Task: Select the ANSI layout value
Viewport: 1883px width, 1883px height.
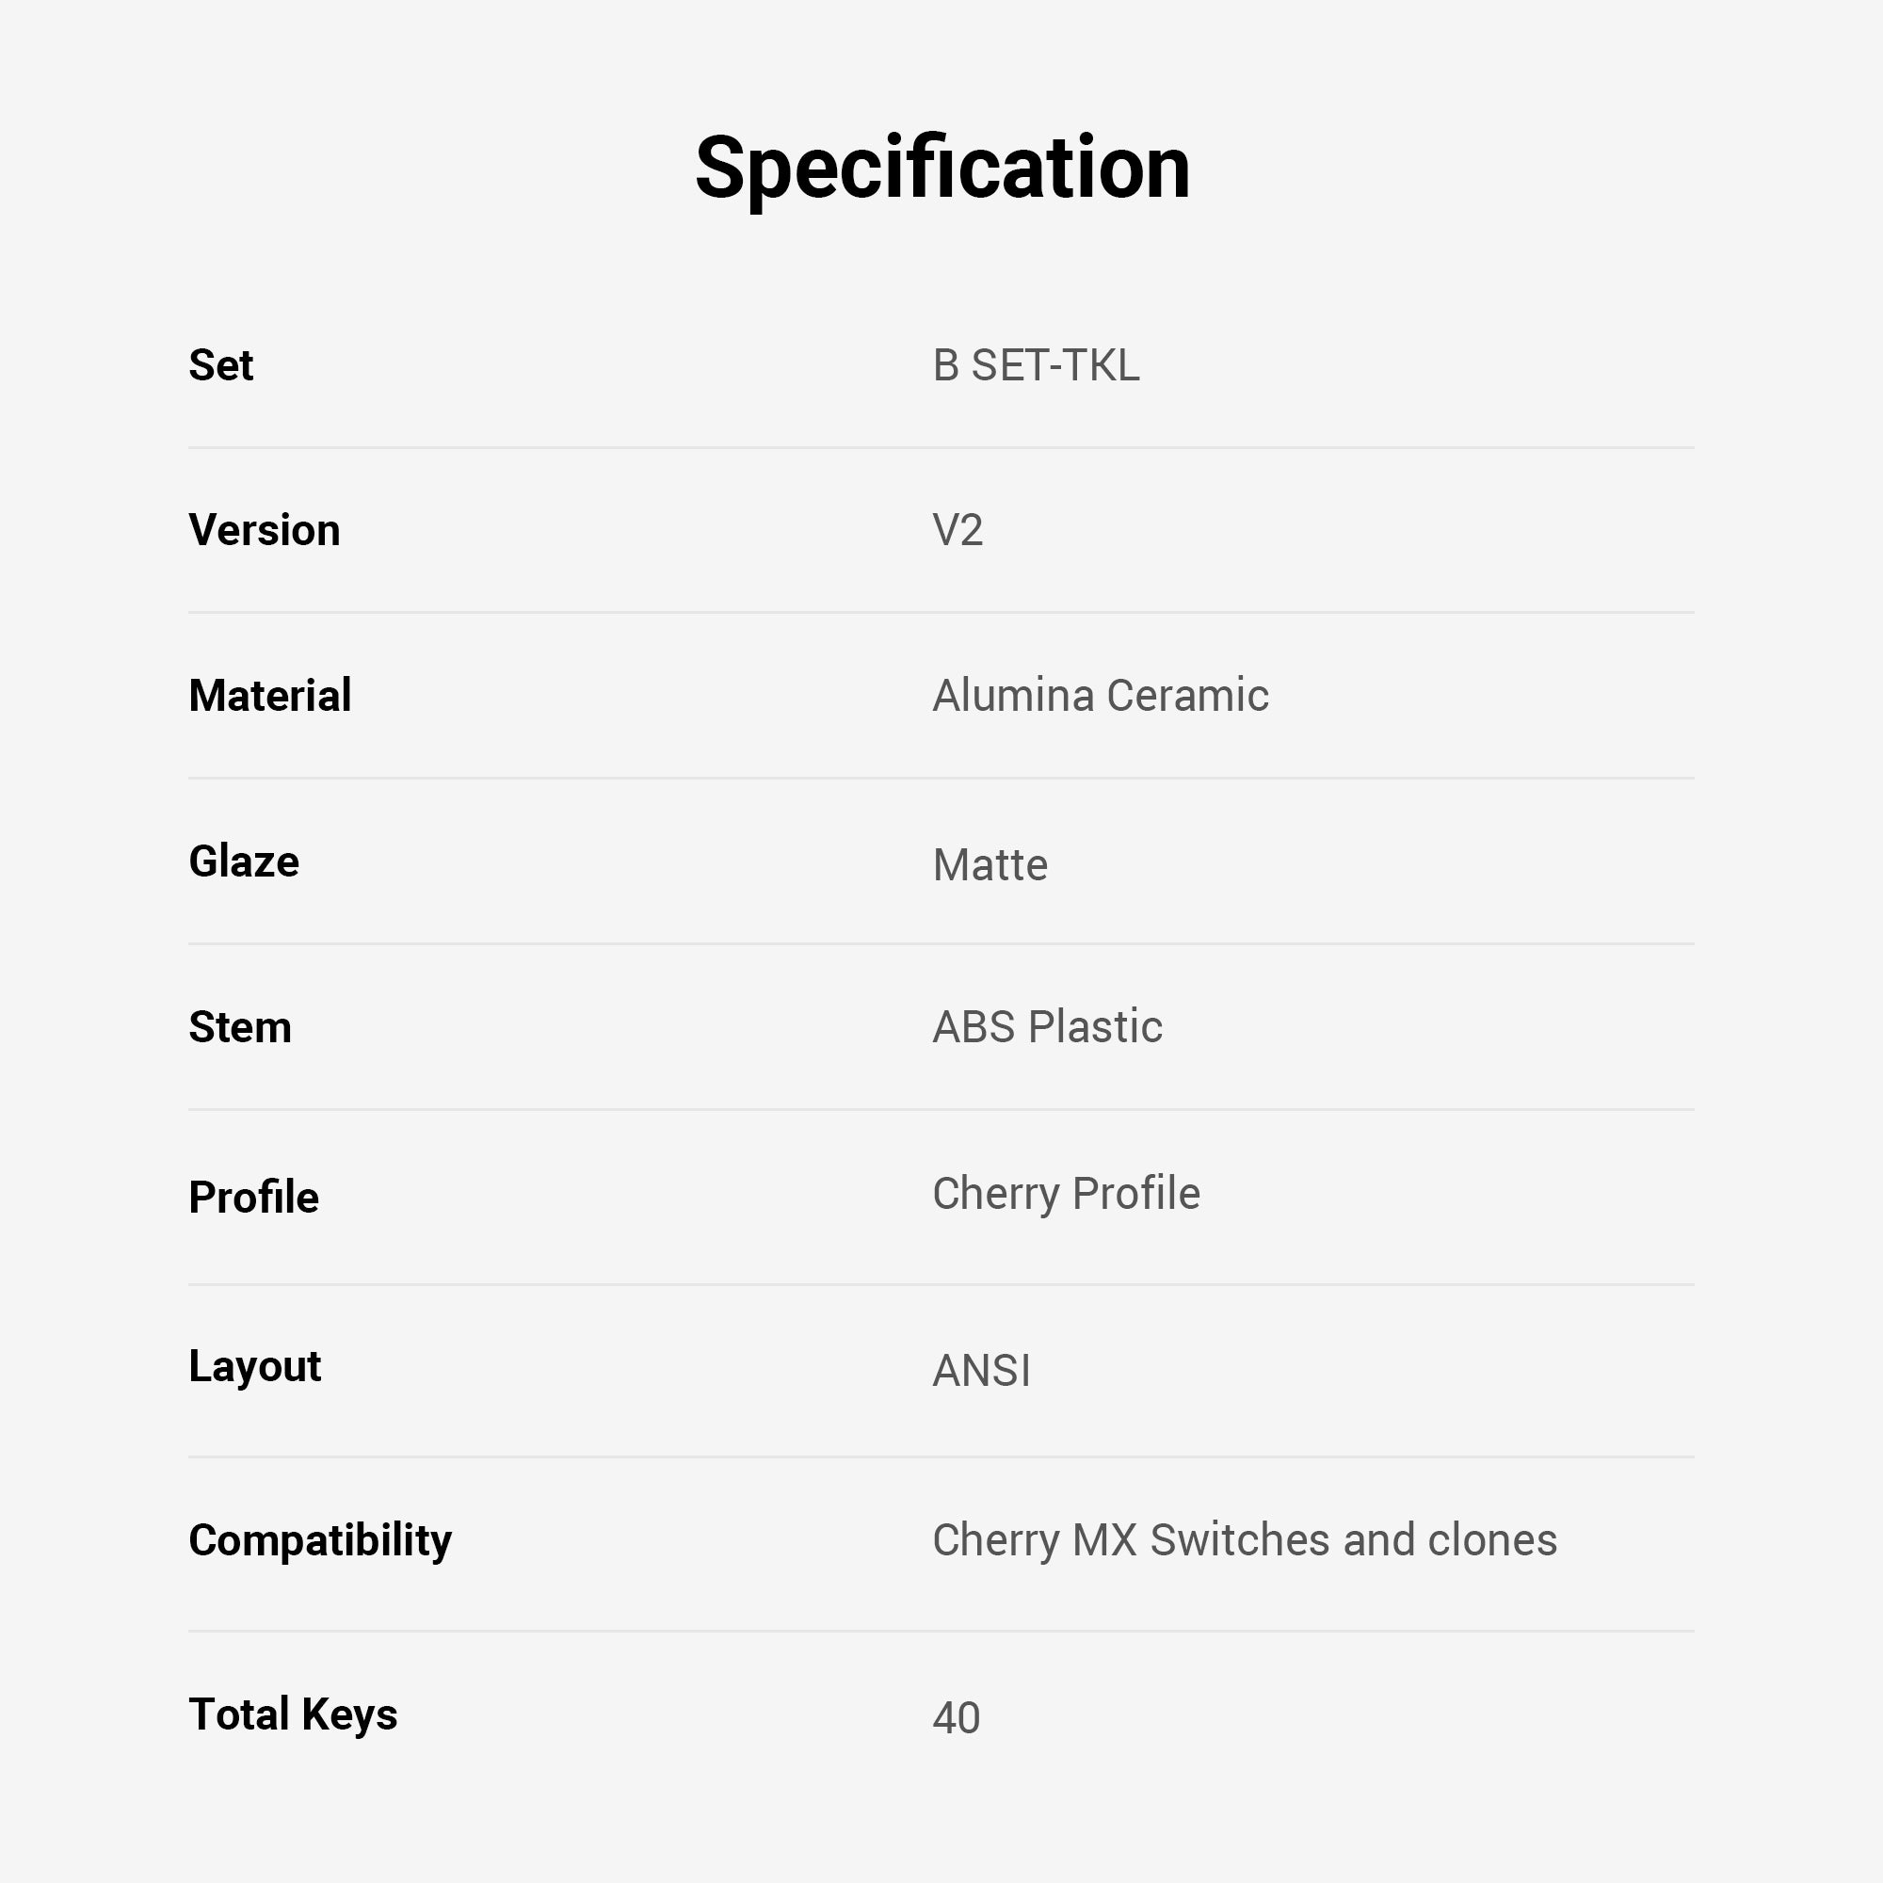Action: (x=980, y=1370)
